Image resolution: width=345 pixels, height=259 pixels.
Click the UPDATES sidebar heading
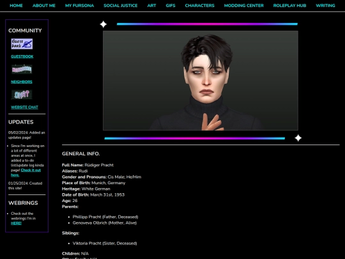click(21, 122)
